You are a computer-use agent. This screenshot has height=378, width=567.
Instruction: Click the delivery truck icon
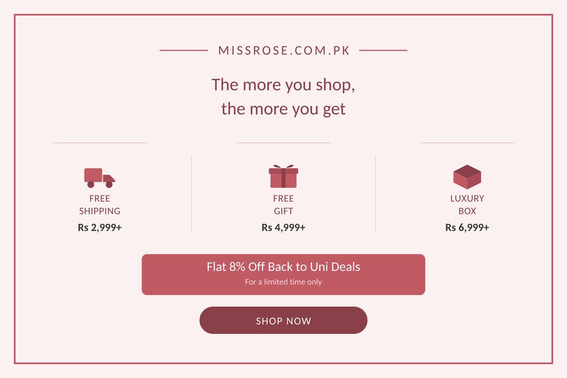click(x=100, y=178)
